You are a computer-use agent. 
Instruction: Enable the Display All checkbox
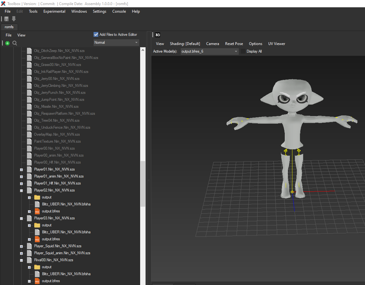pyautogui.click(x=243, y=51)
